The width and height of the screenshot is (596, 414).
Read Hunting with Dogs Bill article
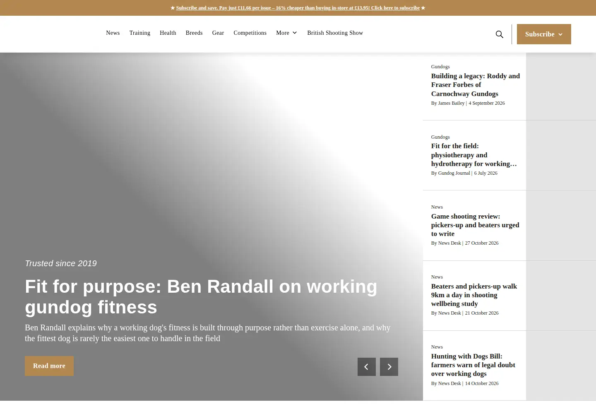tap(473, 365)
